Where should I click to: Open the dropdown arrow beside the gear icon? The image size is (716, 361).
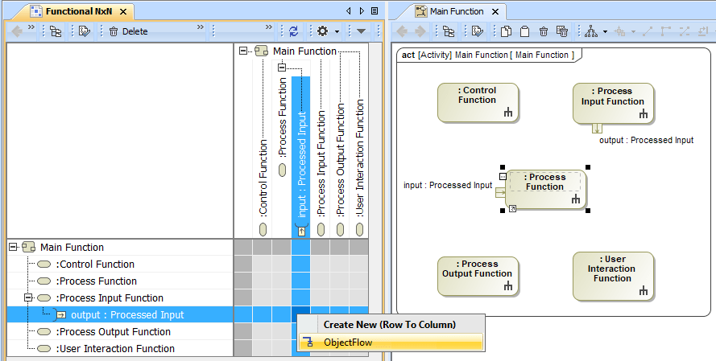point(337,31)
